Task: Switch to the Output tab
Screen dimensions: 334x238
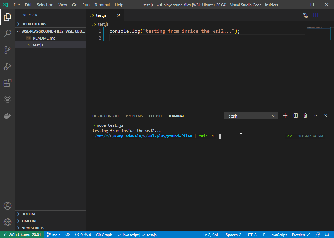Action: pyautogui.click(x=156, y=116)
